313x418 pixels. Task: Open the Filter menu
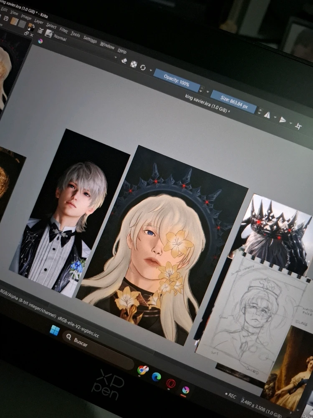point(63,30)
